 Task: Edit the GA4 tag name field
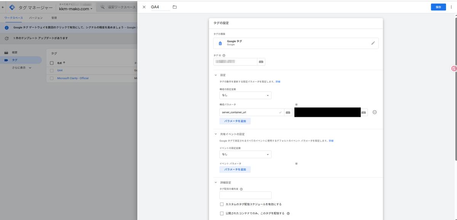160,7
